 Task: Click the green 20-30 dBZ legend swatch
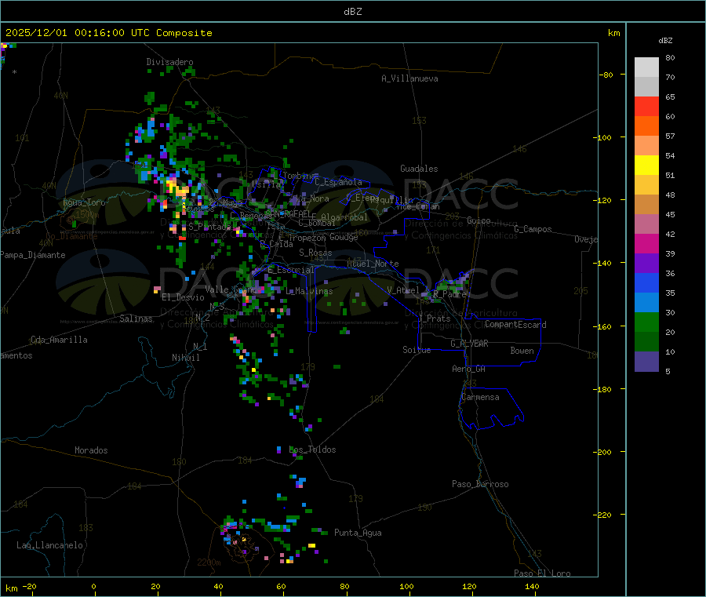tap(646, 322)
